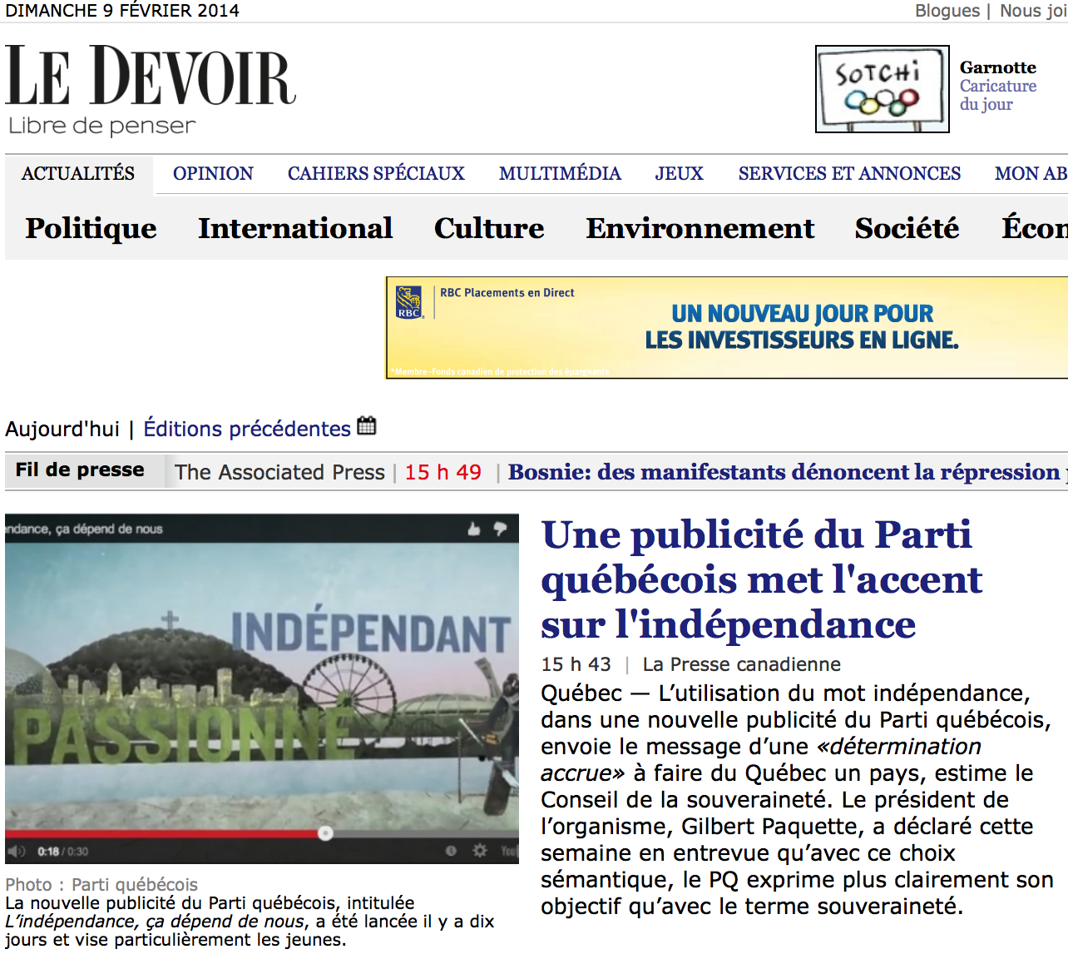Select the Actualités tab

78,174
